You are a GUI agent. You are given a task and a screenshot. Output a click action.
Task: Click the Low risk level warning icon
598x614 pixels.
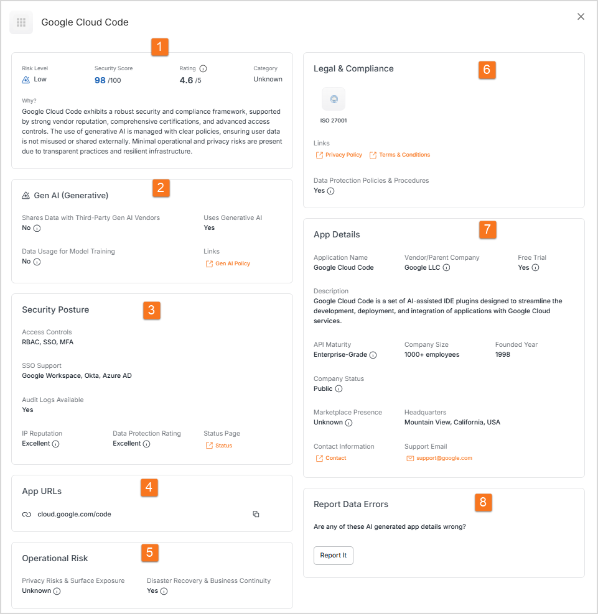coord(26,80)
